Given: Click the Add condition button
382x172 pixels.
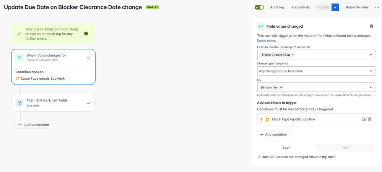Looking at the screenshot, I should (273, 135).
